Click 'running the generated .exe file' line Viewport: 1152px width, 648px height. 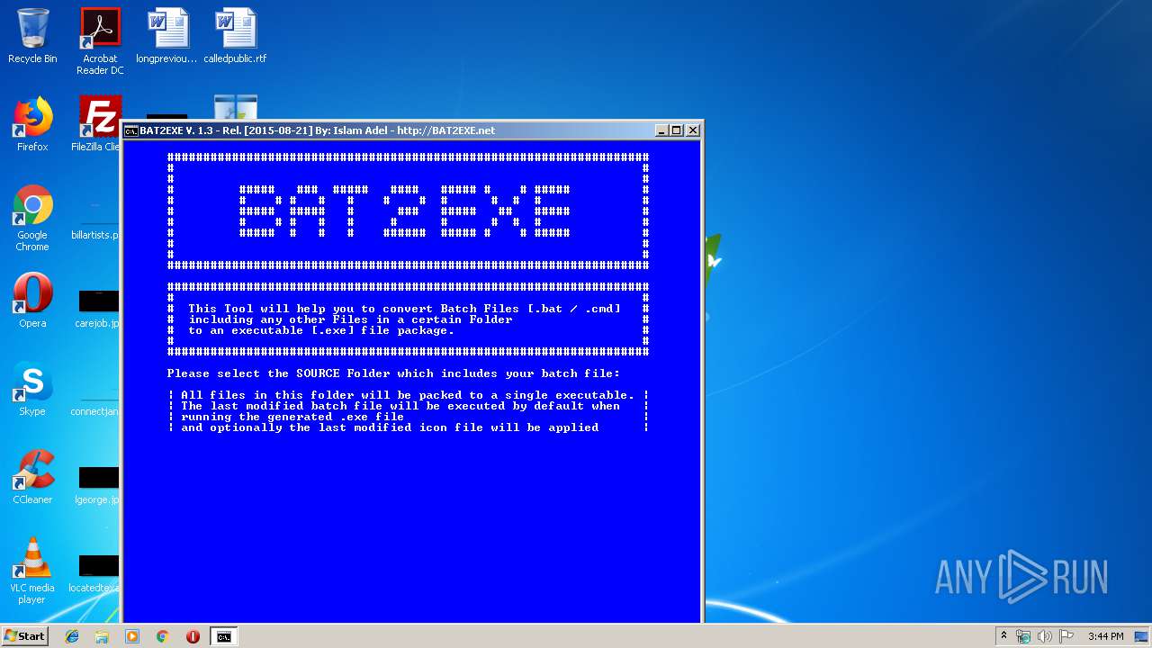[x=292, y=417]
